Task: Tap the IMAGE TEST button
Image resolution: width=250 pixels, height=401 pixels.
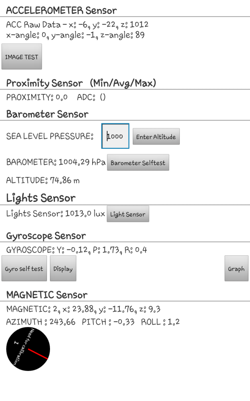Action: click(22, 56)
